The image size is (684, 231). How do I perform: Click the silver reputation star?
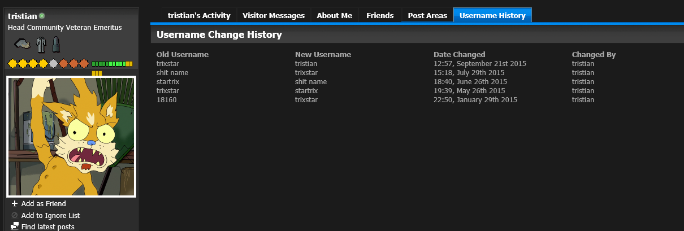54,63
